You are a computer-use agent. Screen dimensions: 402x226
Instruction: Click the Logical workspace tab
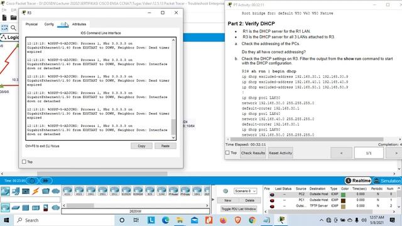10,38
